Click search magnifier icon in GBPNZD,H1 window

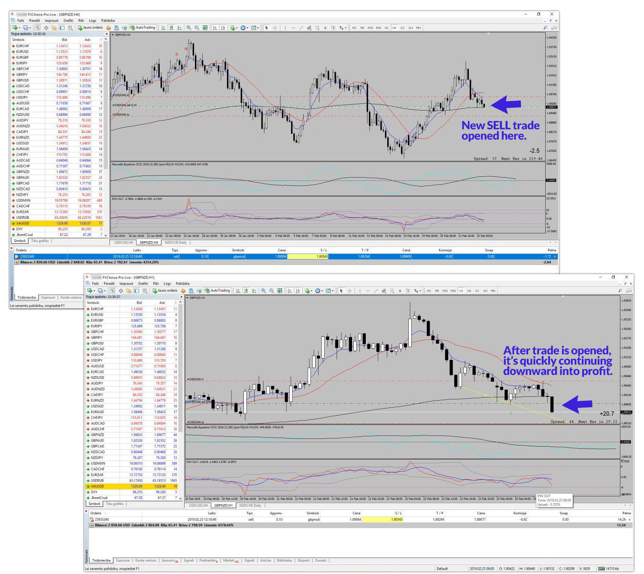coord(620,290)
